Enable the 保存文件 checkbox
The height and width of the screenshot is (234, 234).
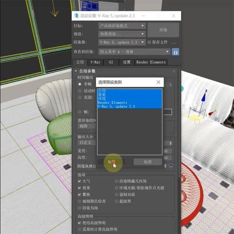coord(149,42)
